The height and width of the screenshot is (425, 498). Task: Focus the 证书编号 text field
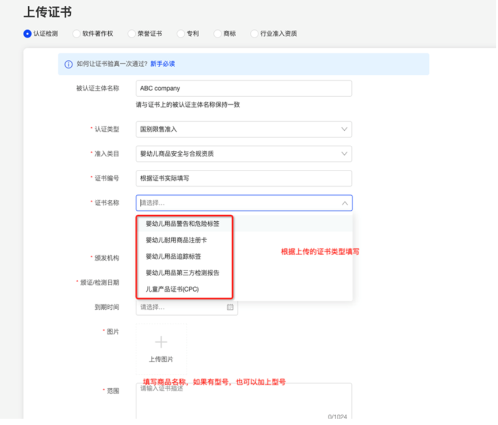click(x=244, y=179)
